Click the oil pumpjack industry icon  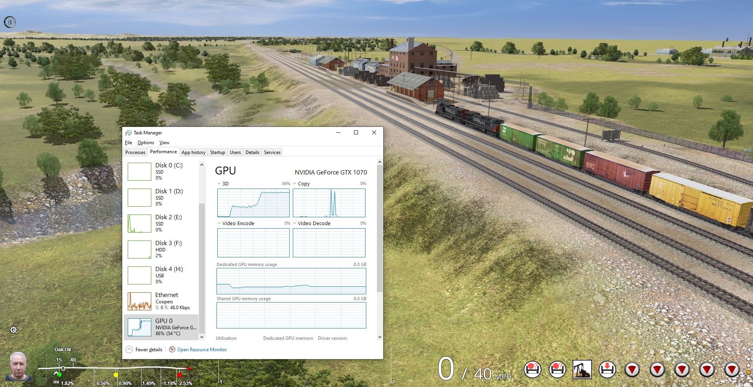[x=582, y=370]
